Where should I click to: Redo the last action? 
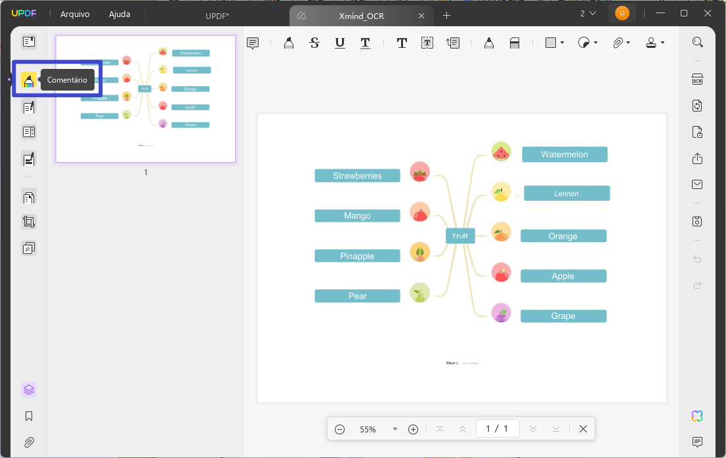[x=697, y=285]
